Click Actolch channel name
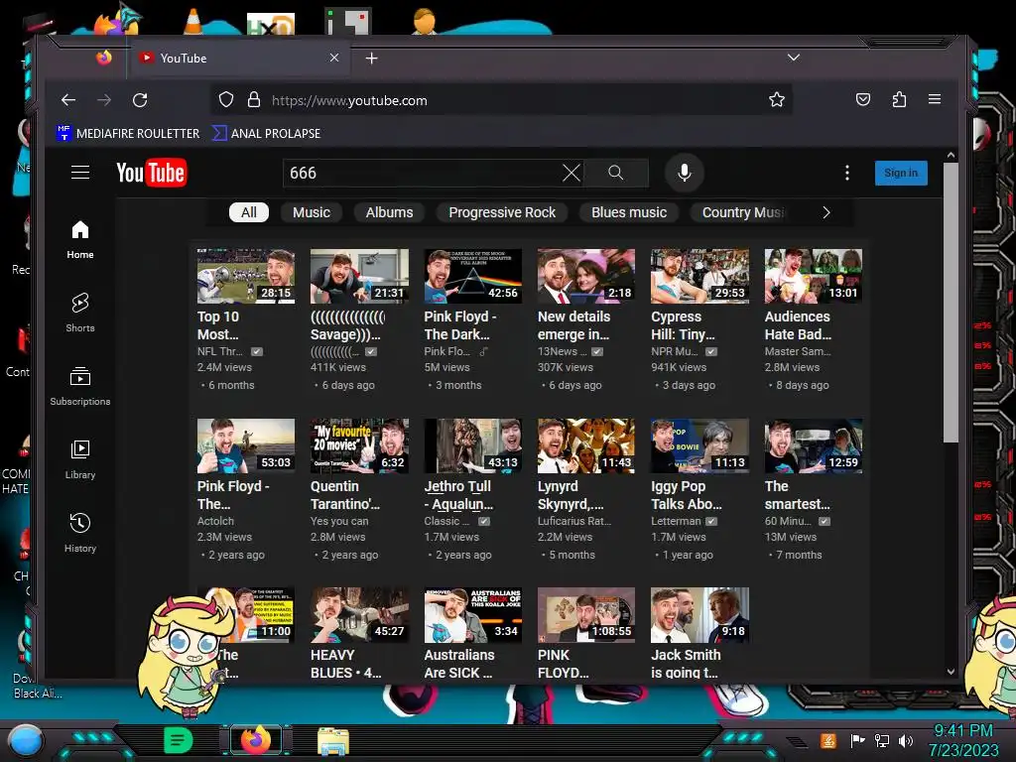 pyautogui.click(x=215, y=521)
